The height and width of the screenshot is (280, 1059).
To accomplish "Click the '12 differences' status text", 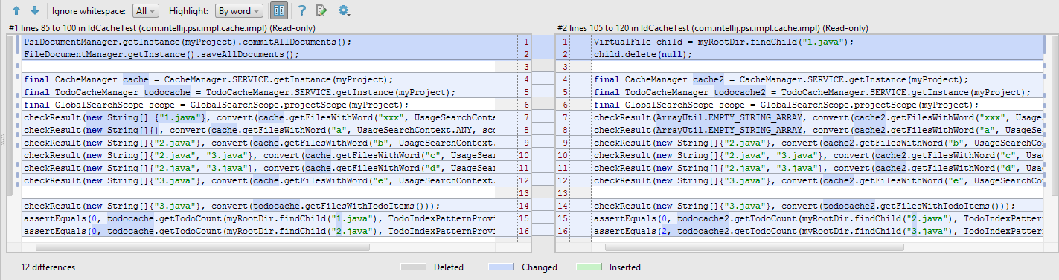I will (x=48, y=267).
